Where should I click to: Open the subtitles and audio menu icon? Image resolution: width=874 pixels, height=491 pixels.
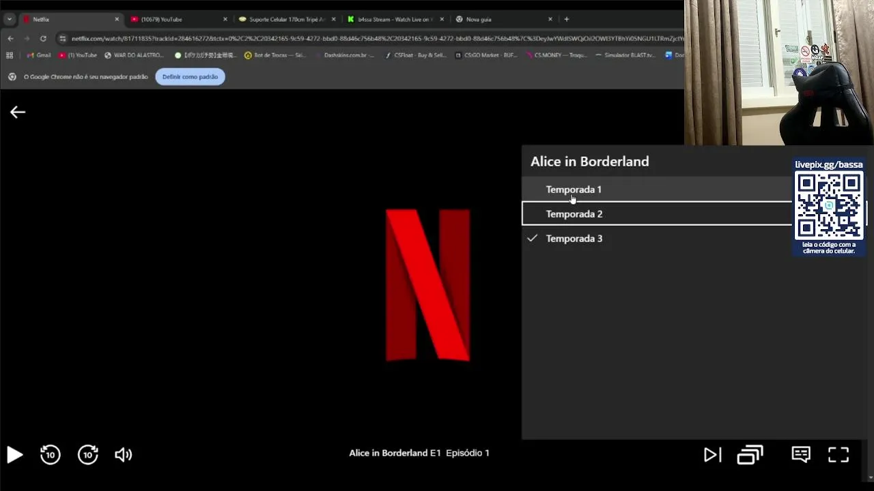801,454
